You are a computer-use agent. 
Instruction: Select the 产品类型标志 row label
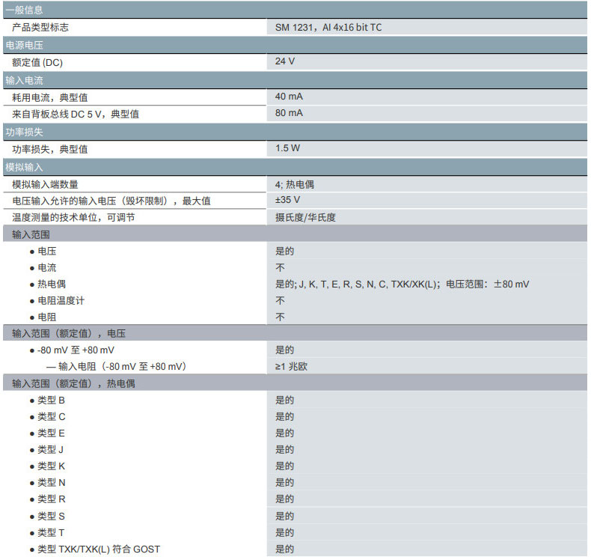(x=40, y=28)
